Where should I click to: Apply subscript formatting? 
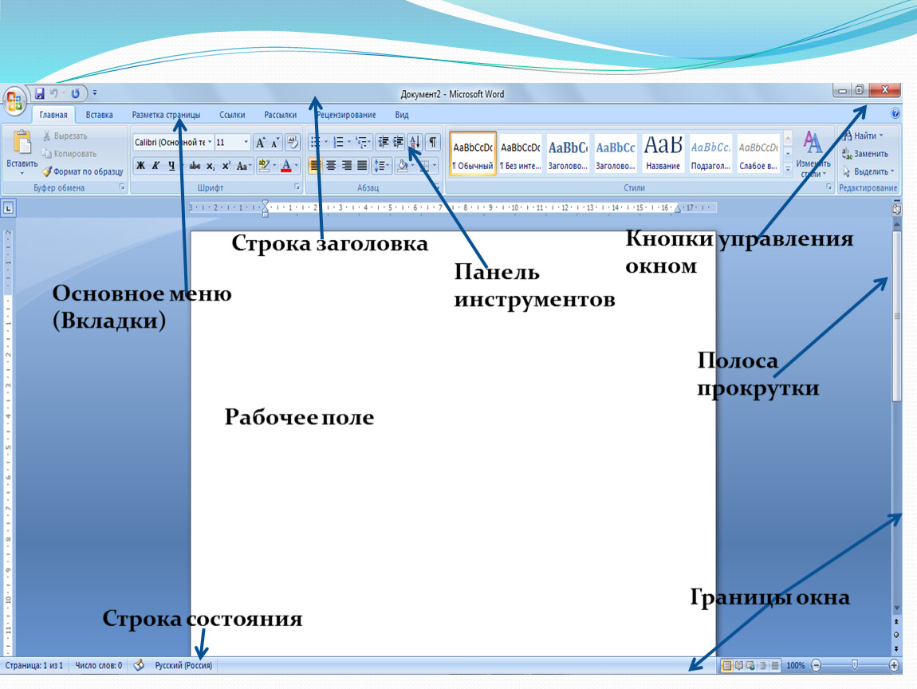click(x=211, y=166)
